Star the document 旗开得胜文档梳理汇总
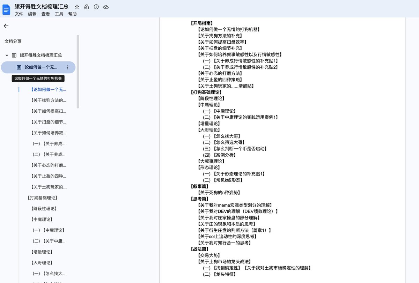Viewport: 419px width, 283px height. coord(77,7)
